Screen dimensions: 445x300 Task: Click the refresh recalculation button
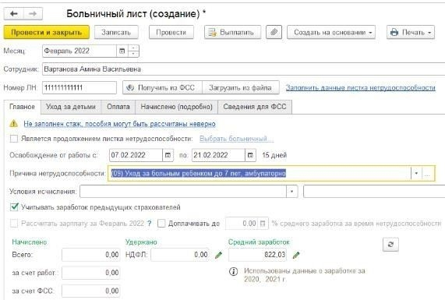point(390,245)
